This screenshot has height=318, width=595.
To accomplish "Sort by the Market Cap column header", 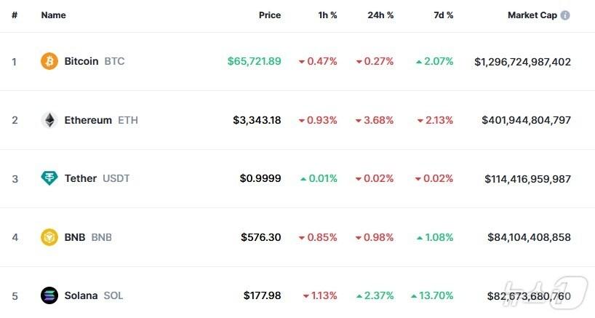I will [x=533, y=15].
